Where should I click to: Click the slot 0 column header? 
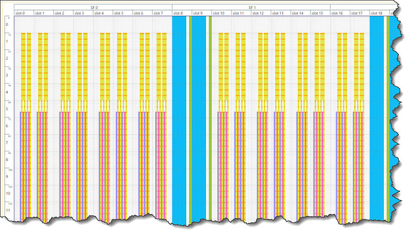[x=24, y=13]
